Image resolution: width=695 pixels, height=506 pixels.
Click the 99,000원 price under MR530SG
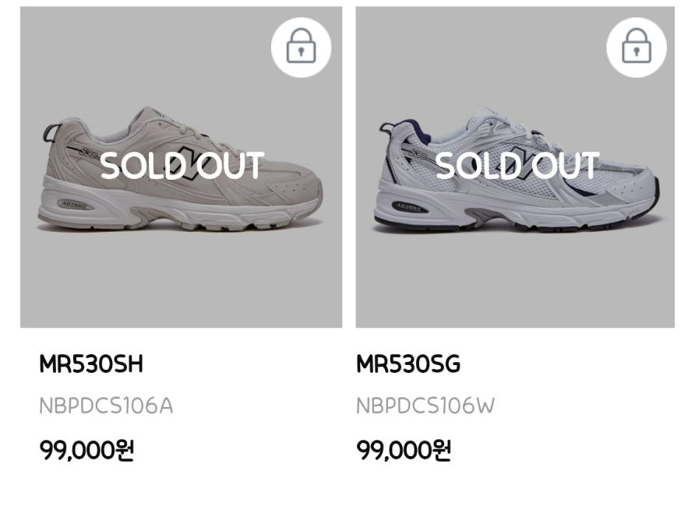(404, 451)
